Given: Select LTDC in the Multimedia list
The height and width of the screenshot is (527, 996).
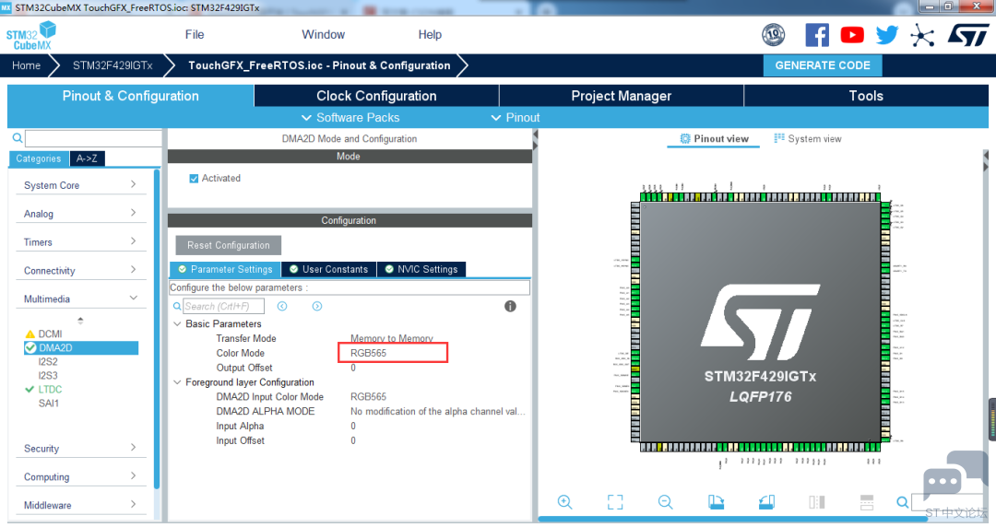Looking at the screenshot, I should pos(50,389).
